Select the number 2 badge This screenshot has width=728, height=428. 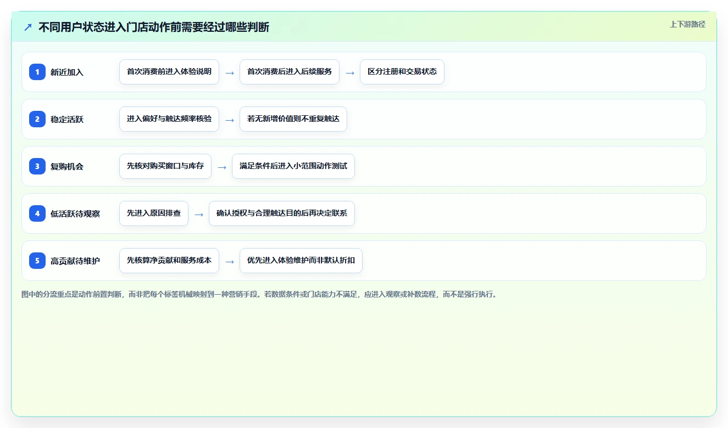pyautogui.click(x=37, y=119)
